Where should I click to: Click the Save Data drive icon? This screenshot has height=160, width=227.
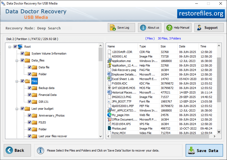pyautogui.click(x=192, y=150)
